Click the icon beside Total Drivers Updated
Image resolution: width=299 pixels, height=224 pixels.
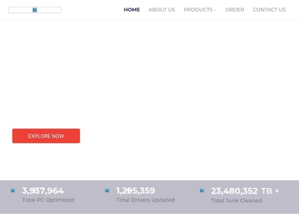point(107,191)
